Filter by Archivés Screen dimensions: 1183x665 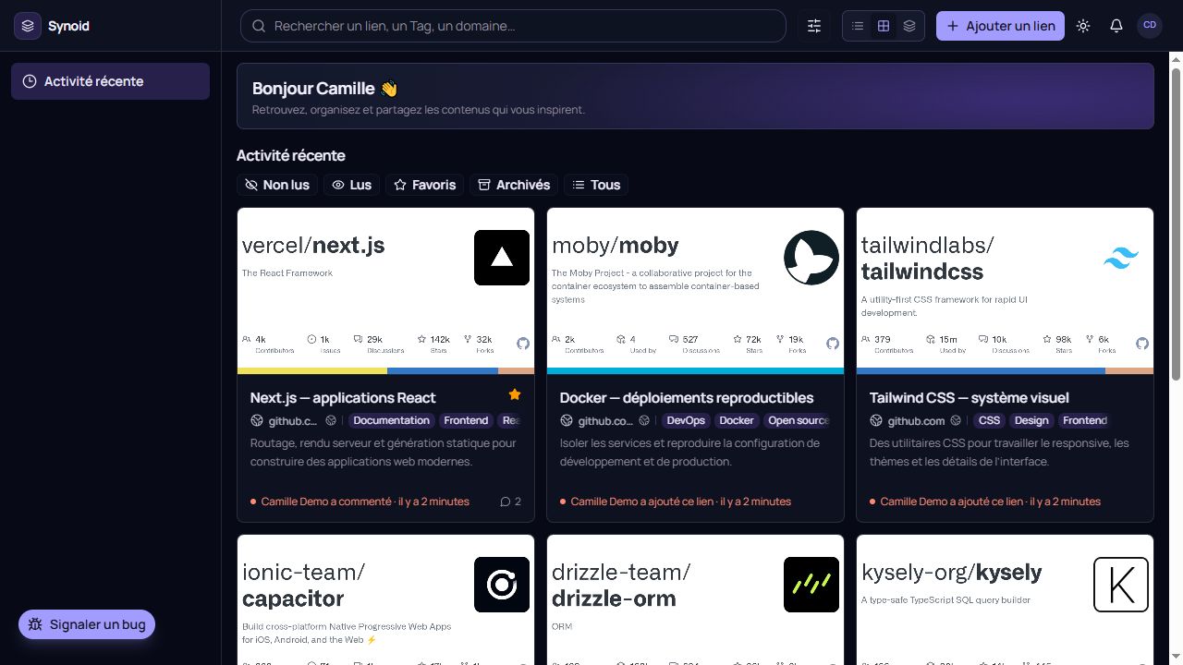coord(514,185)
